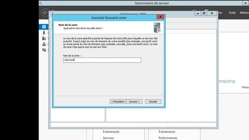Screen dimensions: 249x140
Task: Select the local server icon in sidebar
Action: click(44, 33)
